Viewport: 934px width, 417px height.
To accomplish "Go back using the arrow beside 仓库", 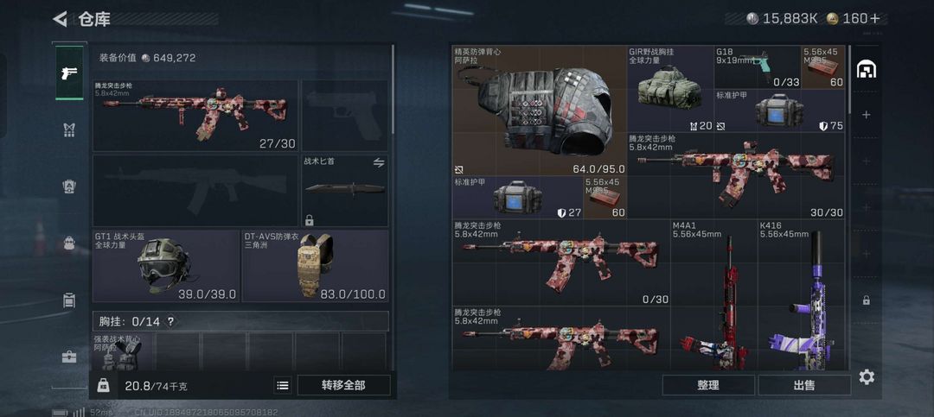I will click(x=61, y=19).
